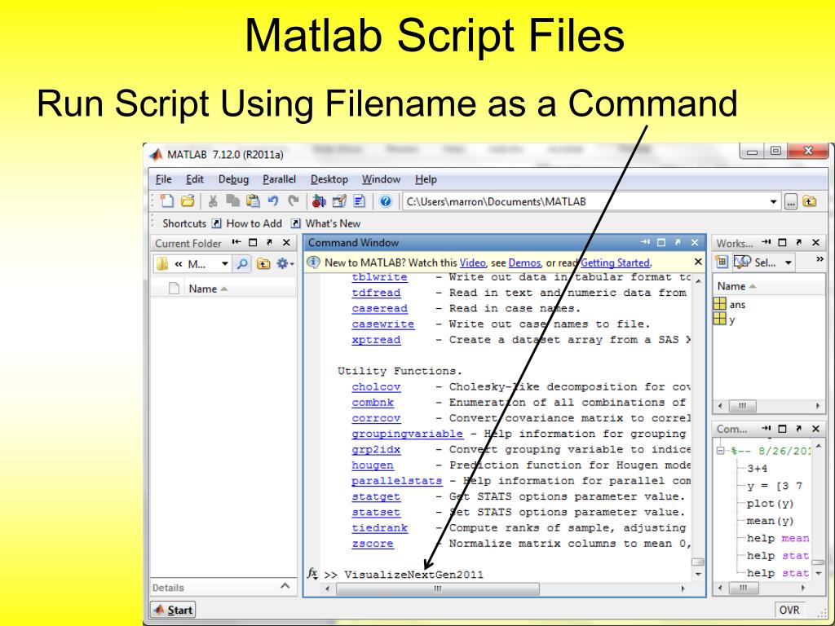Click the Copy toolbar icon

(232, 201)
